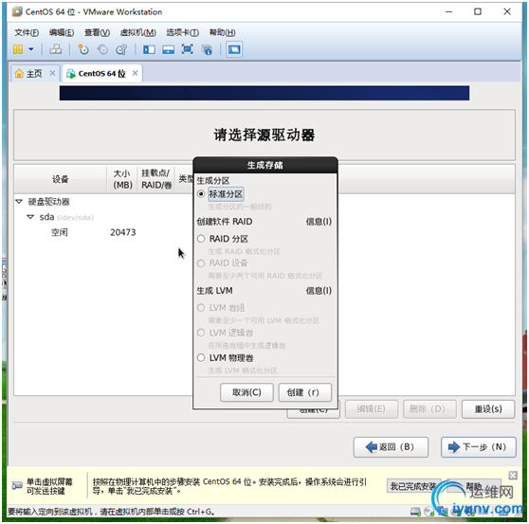This screenshot has width=529, height=524.
Task: Click the 挂载点/RAID/卷 column header
Action: point(156,179)
